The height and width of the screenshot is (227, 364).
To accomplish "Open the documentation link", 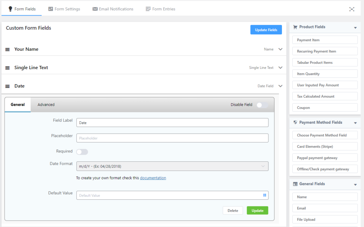I will pos(153,178).
